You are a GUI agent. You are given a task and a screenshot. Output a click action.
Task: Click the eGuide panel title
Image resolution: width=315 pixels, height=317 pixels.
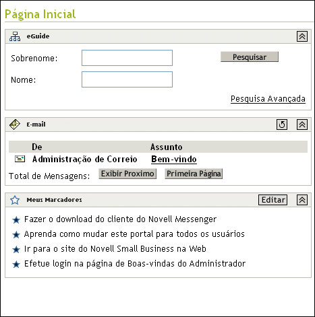pos(38,36)
